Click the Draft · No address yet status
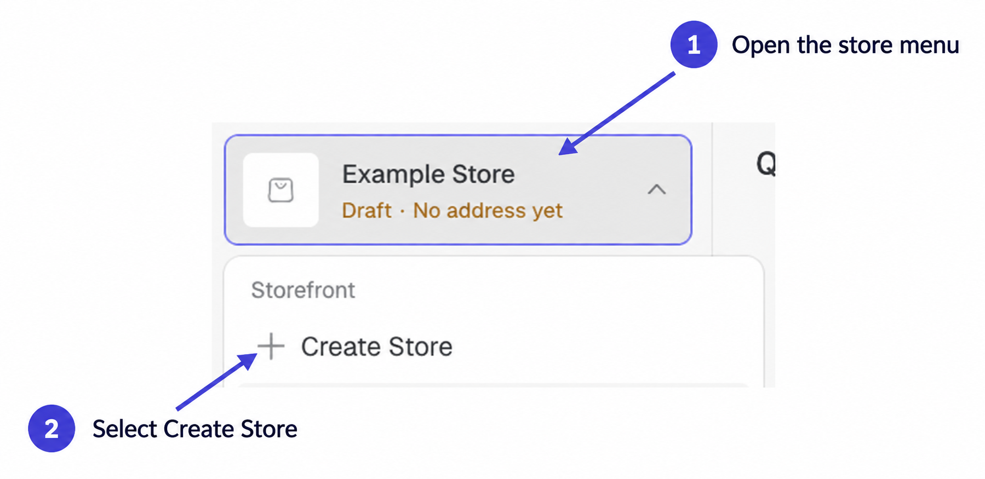 (452, 210)
